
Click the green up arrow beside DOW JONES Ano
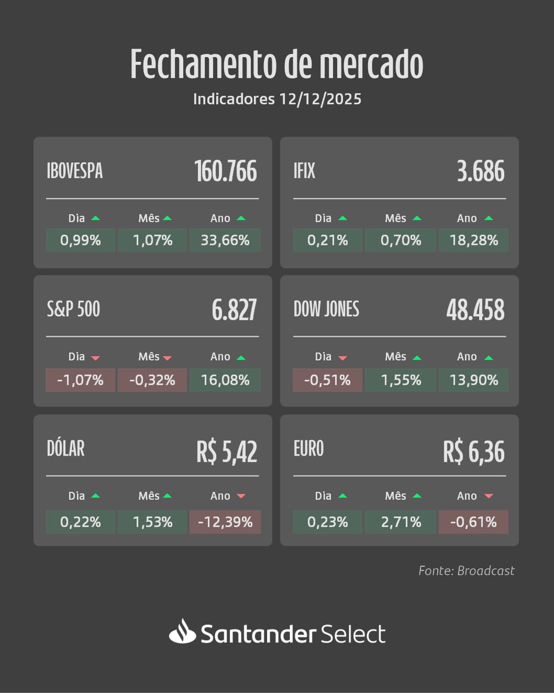489,358
